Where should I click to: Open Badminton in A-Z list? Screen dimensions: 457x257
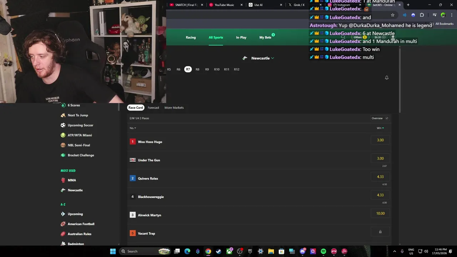(72, 244)
